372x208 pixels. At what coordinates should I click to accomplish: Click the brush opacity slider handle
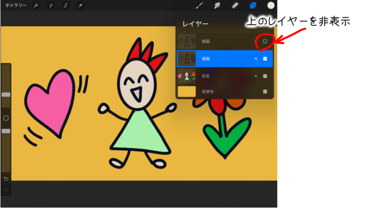6,131
